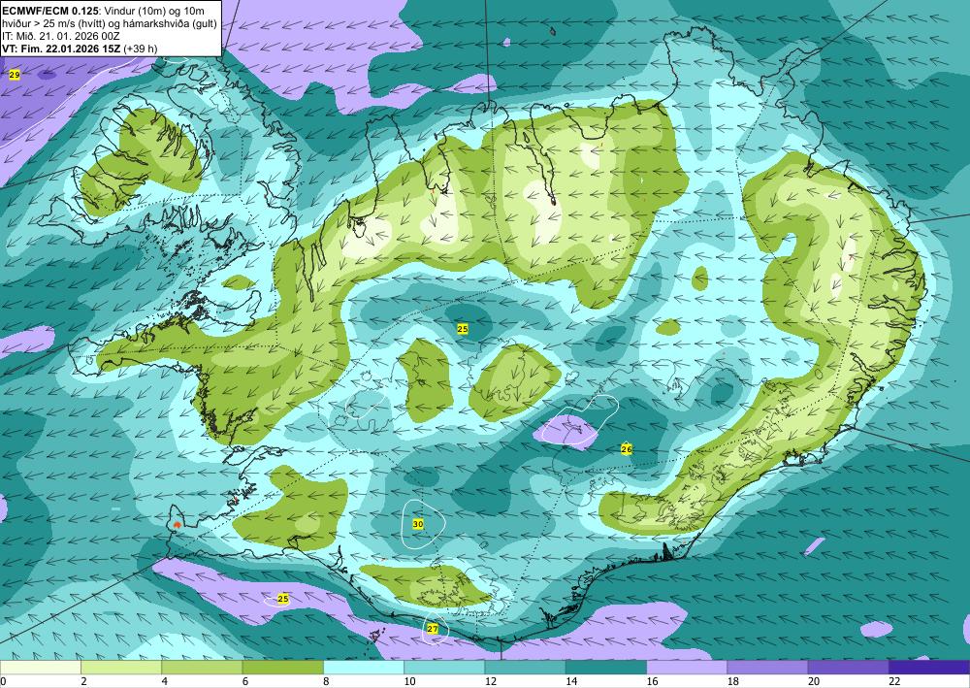Click the yellow gust label 29
This screenshot has height=688, width=970.
pos(15,75)
